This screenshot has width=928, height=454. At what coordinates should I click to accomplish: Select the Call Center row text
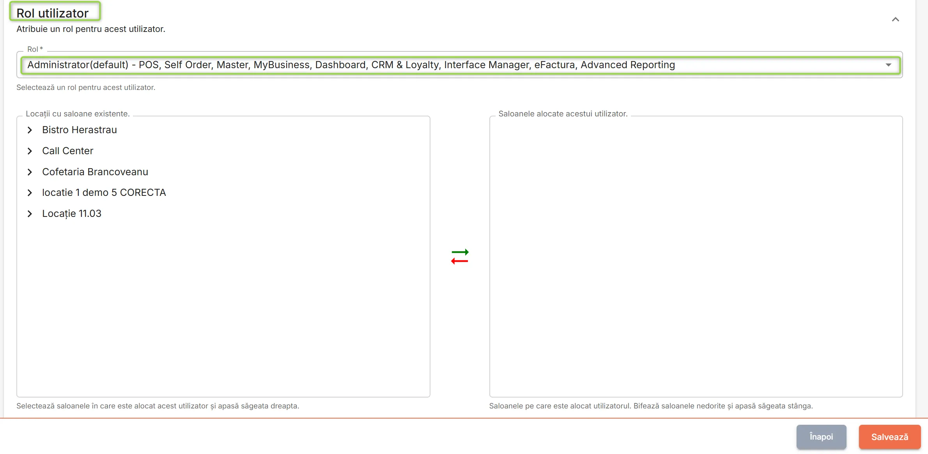click(68, 151)
